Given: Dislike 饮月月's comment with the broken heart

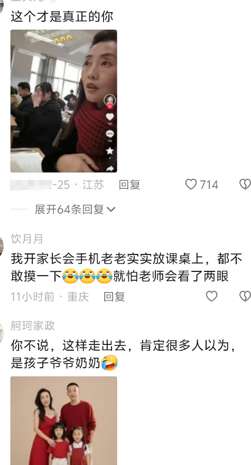Looking at the screenshot, I should tap(245, 296).
